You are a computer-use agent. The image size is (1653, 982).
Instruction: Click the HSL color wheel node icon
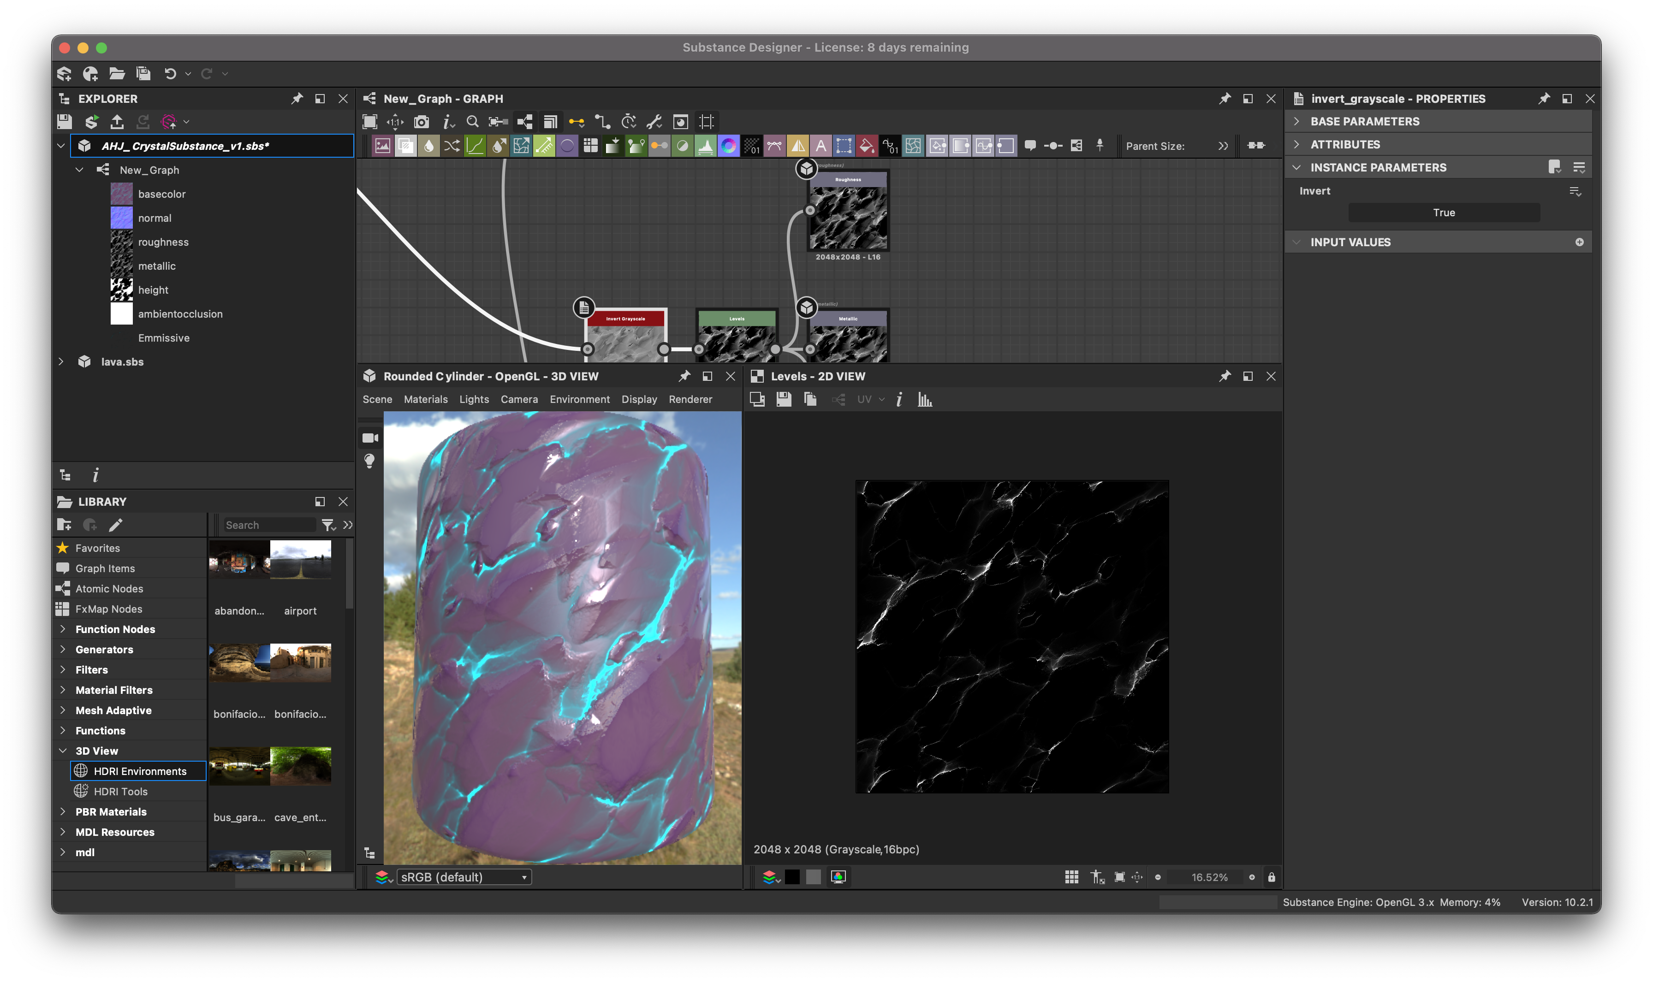[729, 146]
